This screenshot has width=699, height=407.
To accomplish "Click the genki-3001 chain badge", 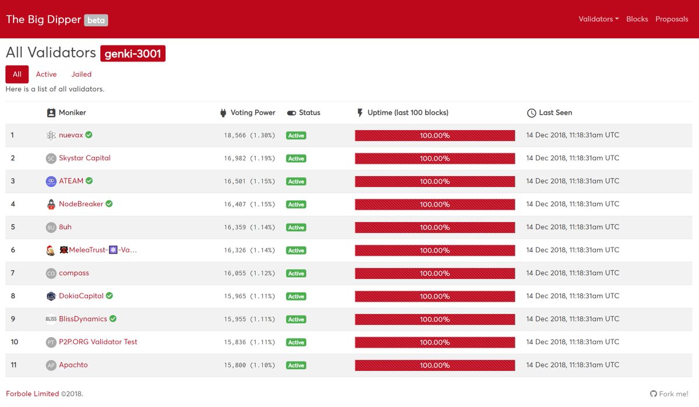I will [133, 53].
